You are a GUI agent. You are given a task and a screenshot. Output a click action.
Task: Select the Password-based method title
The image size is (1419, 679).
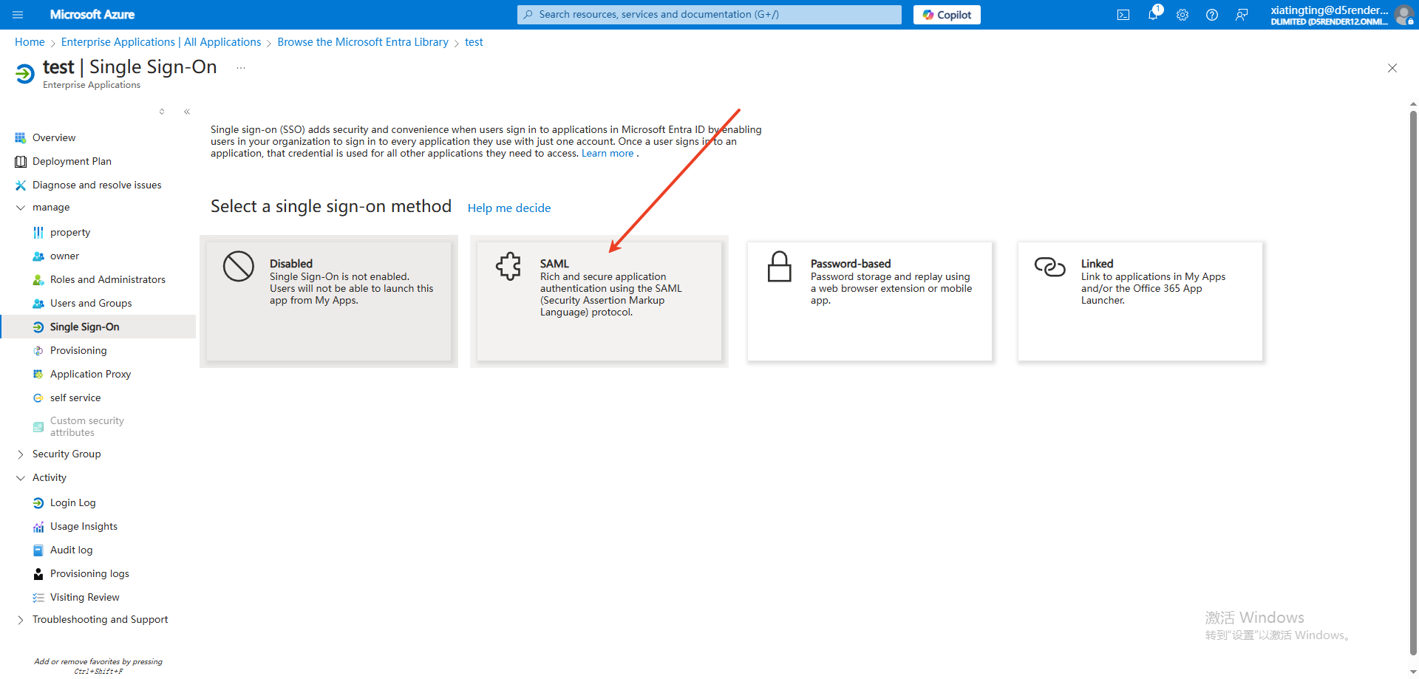[x=851, y=264]
